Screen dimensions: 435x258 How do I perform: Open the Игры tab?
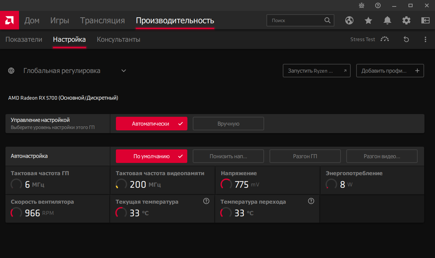click(x=60, y=20)
